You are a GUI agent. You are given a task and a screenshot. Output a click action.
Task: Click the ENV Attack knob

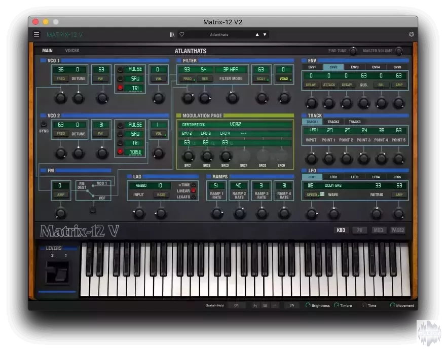click(329, 103)
